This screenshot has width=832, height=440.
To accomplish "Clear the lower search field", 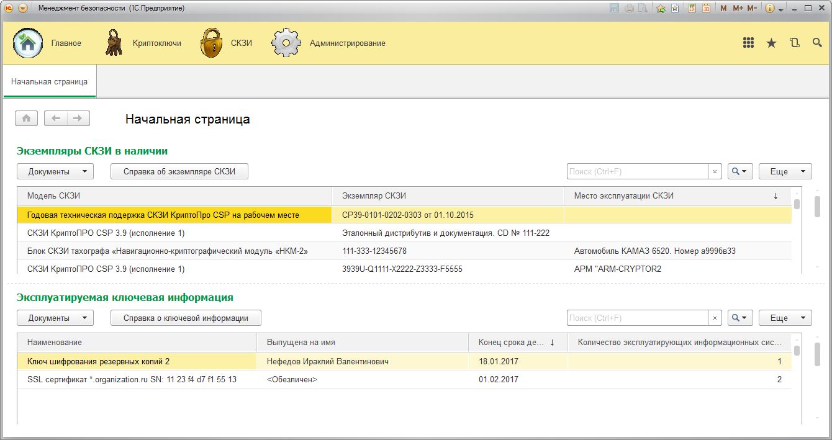I will coord(715,318).
